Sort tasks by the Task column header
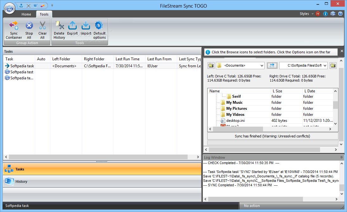The image size is (347, 212). (x=19, y=59)
